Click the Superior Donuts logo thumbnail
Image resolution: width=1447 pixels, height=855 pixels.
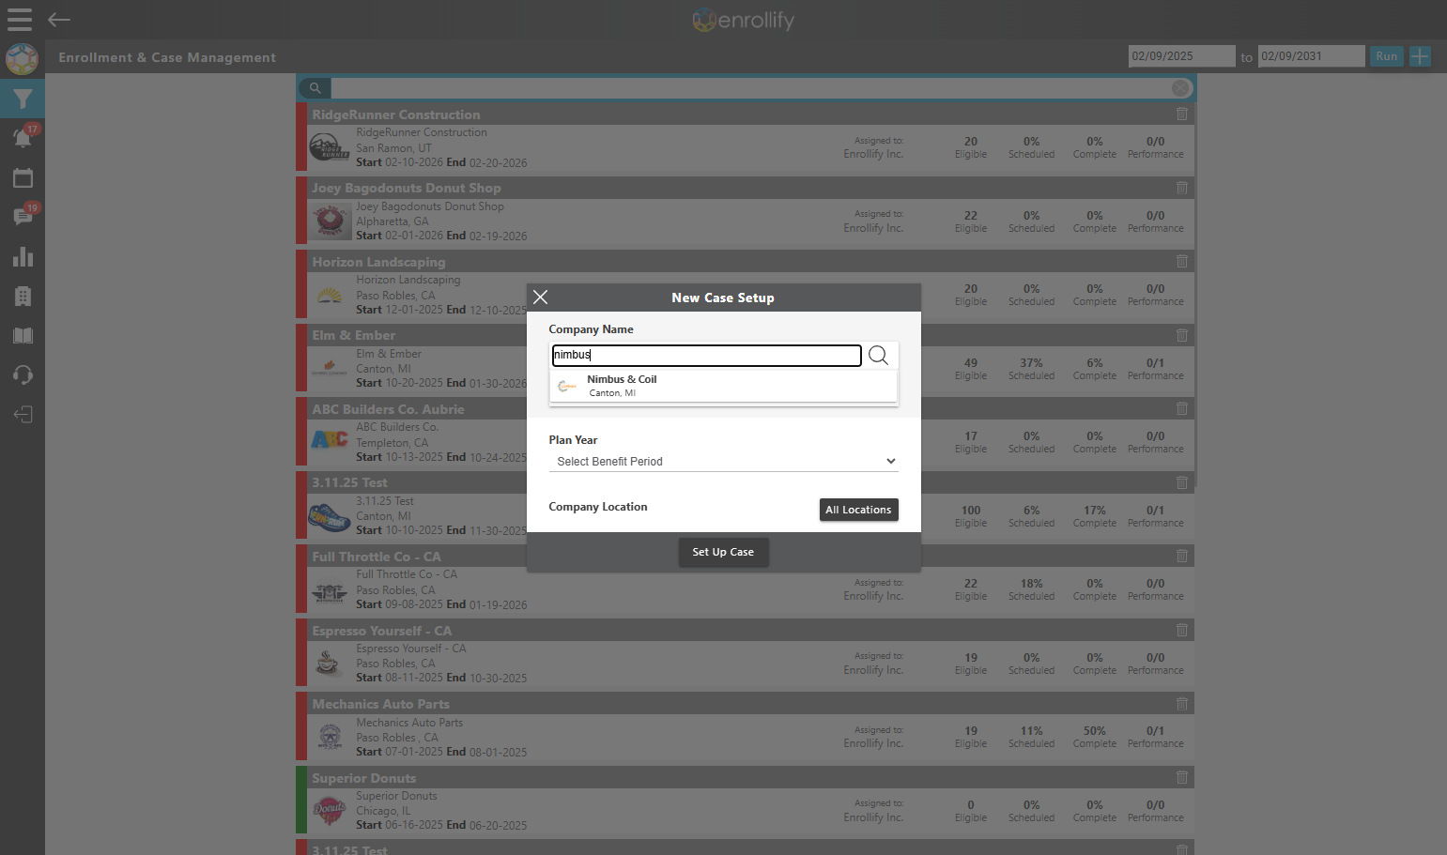pos(330,809)
